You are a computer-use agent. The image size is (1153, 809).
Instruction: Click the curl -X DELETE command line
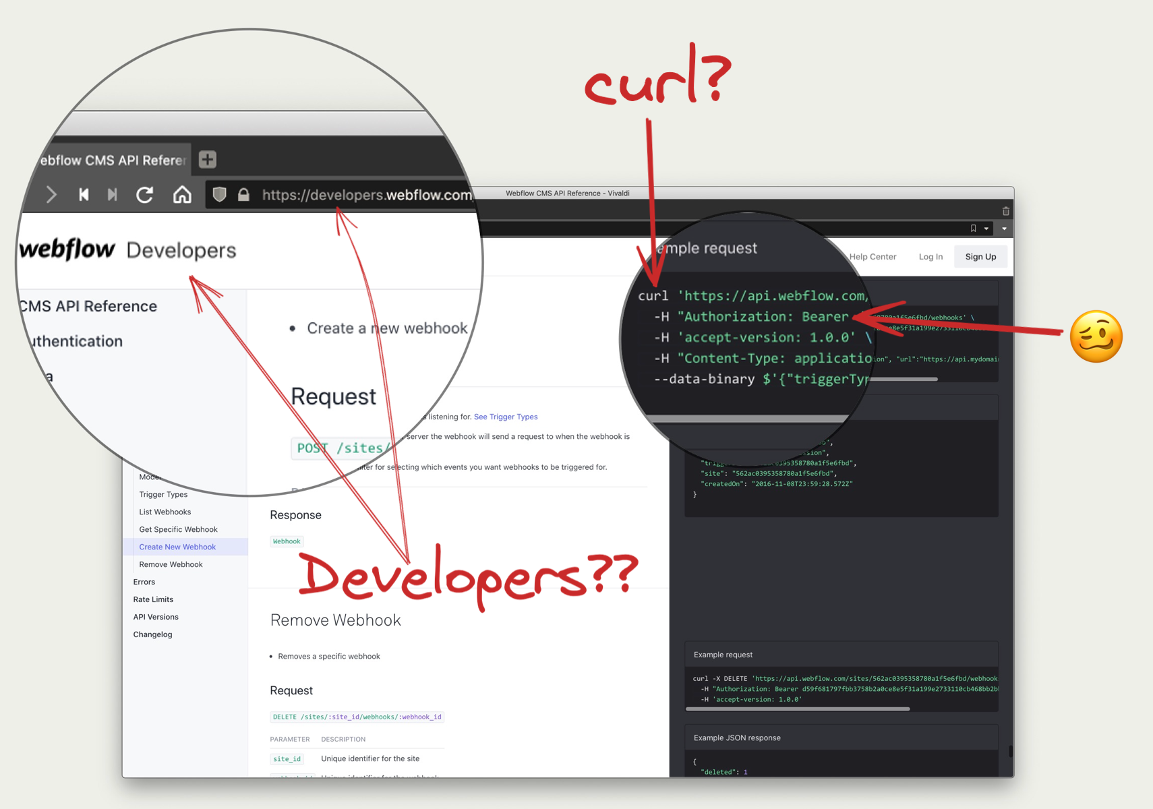[x=845, y=679]
